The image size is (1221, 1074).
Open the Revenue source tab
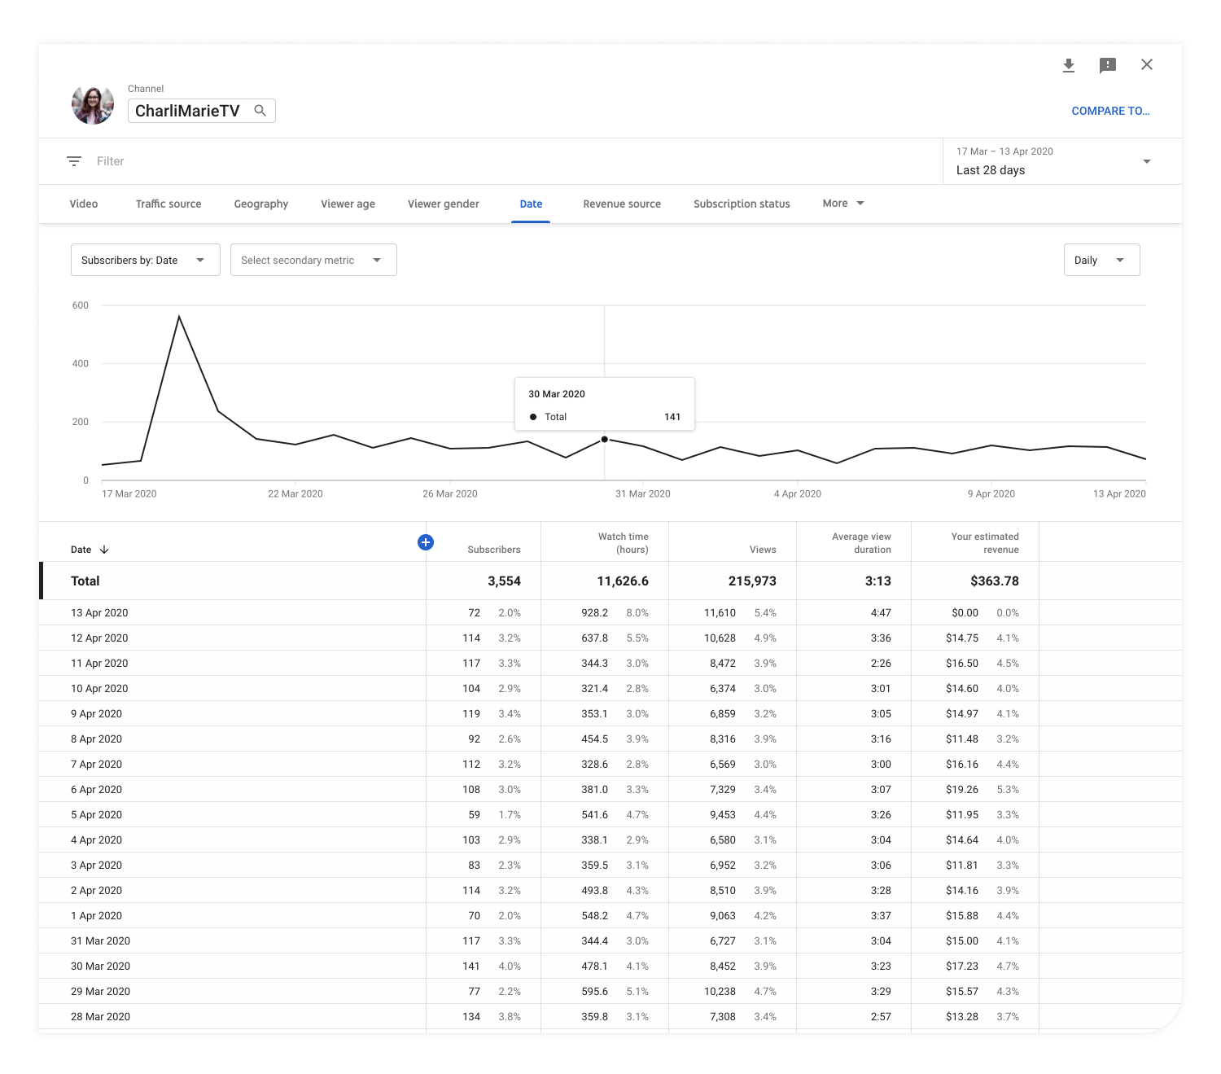coord(622,204)
